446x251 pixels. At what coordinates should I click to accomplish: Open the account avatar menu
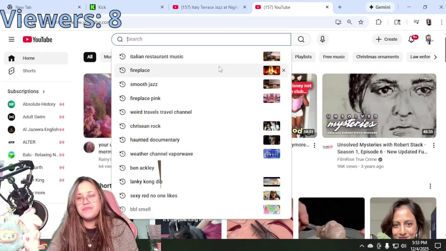point(429,39)
